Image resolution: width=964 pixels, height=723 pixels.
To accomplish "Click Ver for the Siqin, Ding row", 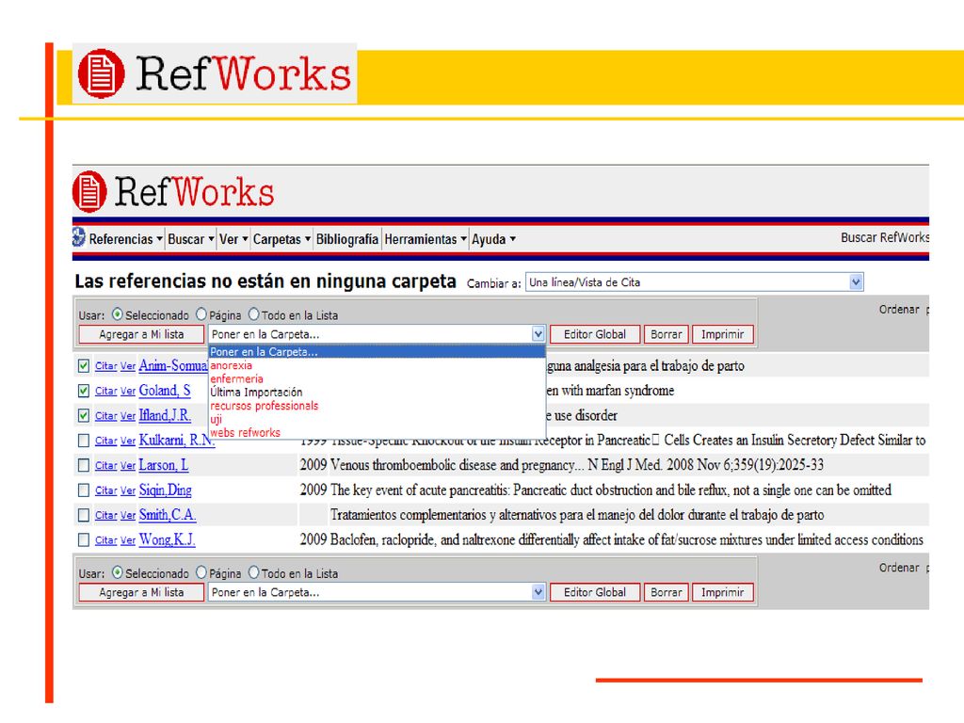I will (x=128, y=490).
